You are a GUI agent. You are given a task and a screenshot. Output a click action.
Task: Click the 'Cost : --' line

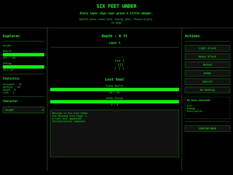pos(193,106)
